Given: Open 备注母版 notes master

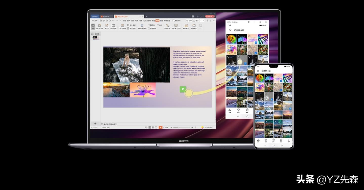Looking at the screenshot, I should [132, 29].
